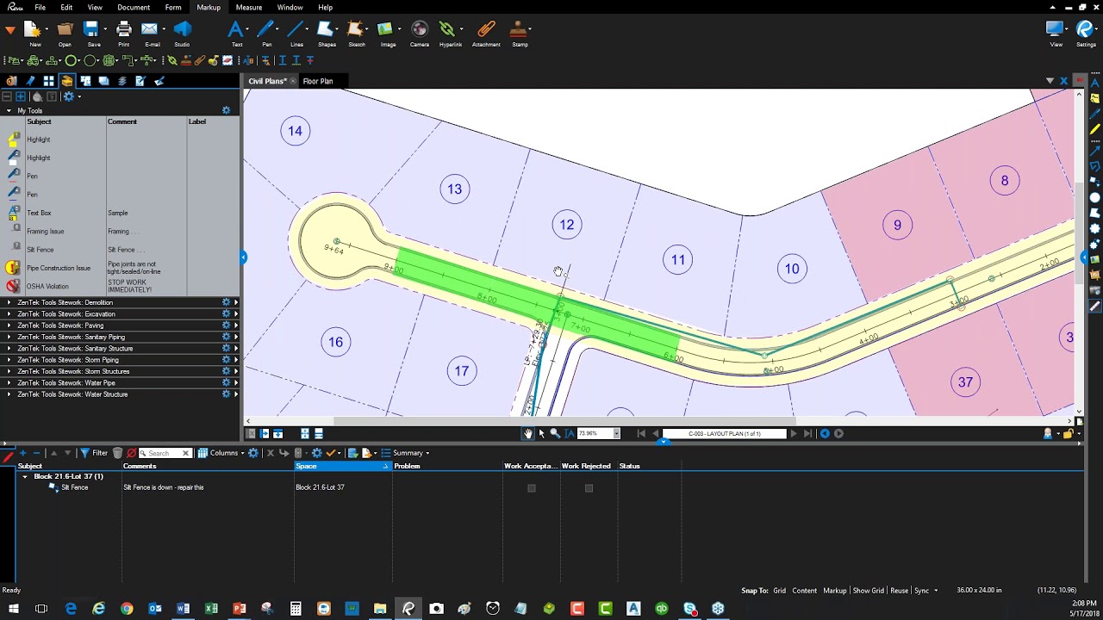Expand ZenTek Tools Sitework: Demolition set
Viewport: 1103px width, 620px height.
9,302
